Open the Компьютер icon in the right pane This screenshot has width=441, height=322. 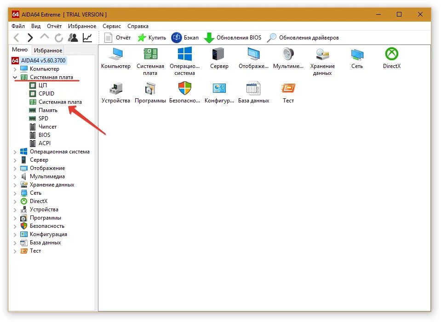pyautogui.click(x=115, y=58)
